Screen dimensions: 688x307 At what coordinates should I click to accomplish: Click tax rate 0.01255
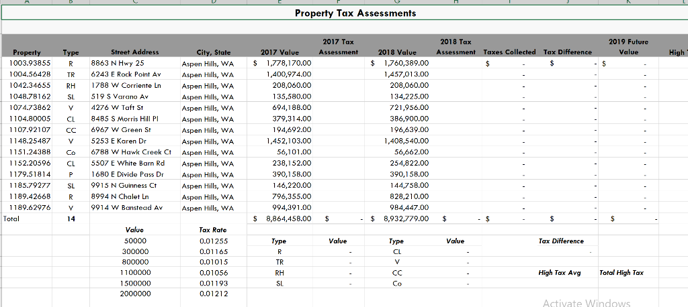tap(214, 241)
